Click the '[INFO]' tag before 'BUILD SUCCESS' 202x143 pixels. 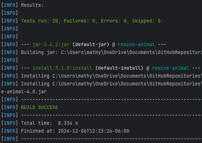[x=10, y=107]
